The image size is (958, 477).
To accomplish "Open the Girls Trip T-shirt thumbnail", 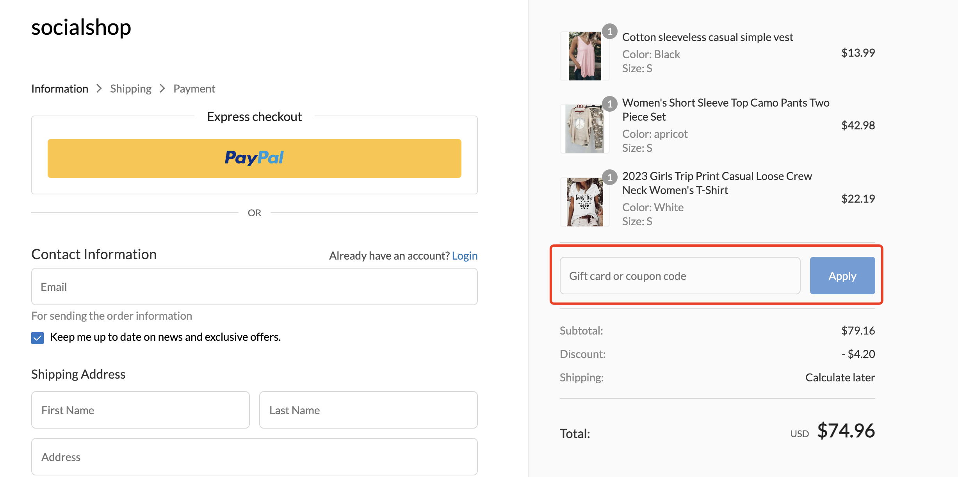I will (584, 202).
